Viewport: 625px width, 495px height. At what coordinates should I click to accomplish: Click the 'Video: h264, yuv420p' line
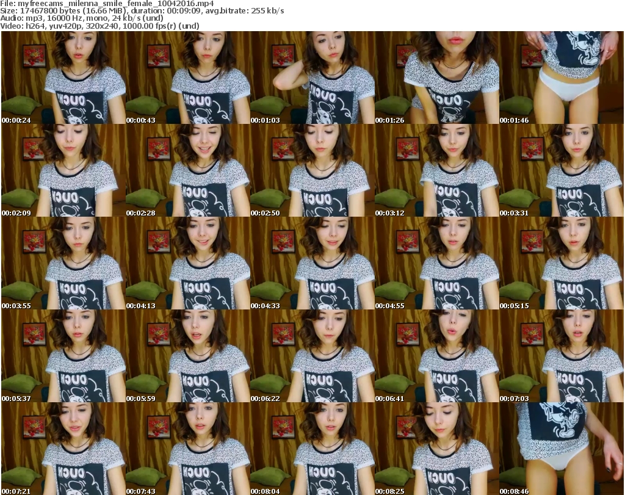(x=99, y=26)
